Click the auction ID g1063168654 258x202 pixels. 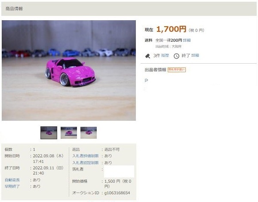[x=117, y=193]
